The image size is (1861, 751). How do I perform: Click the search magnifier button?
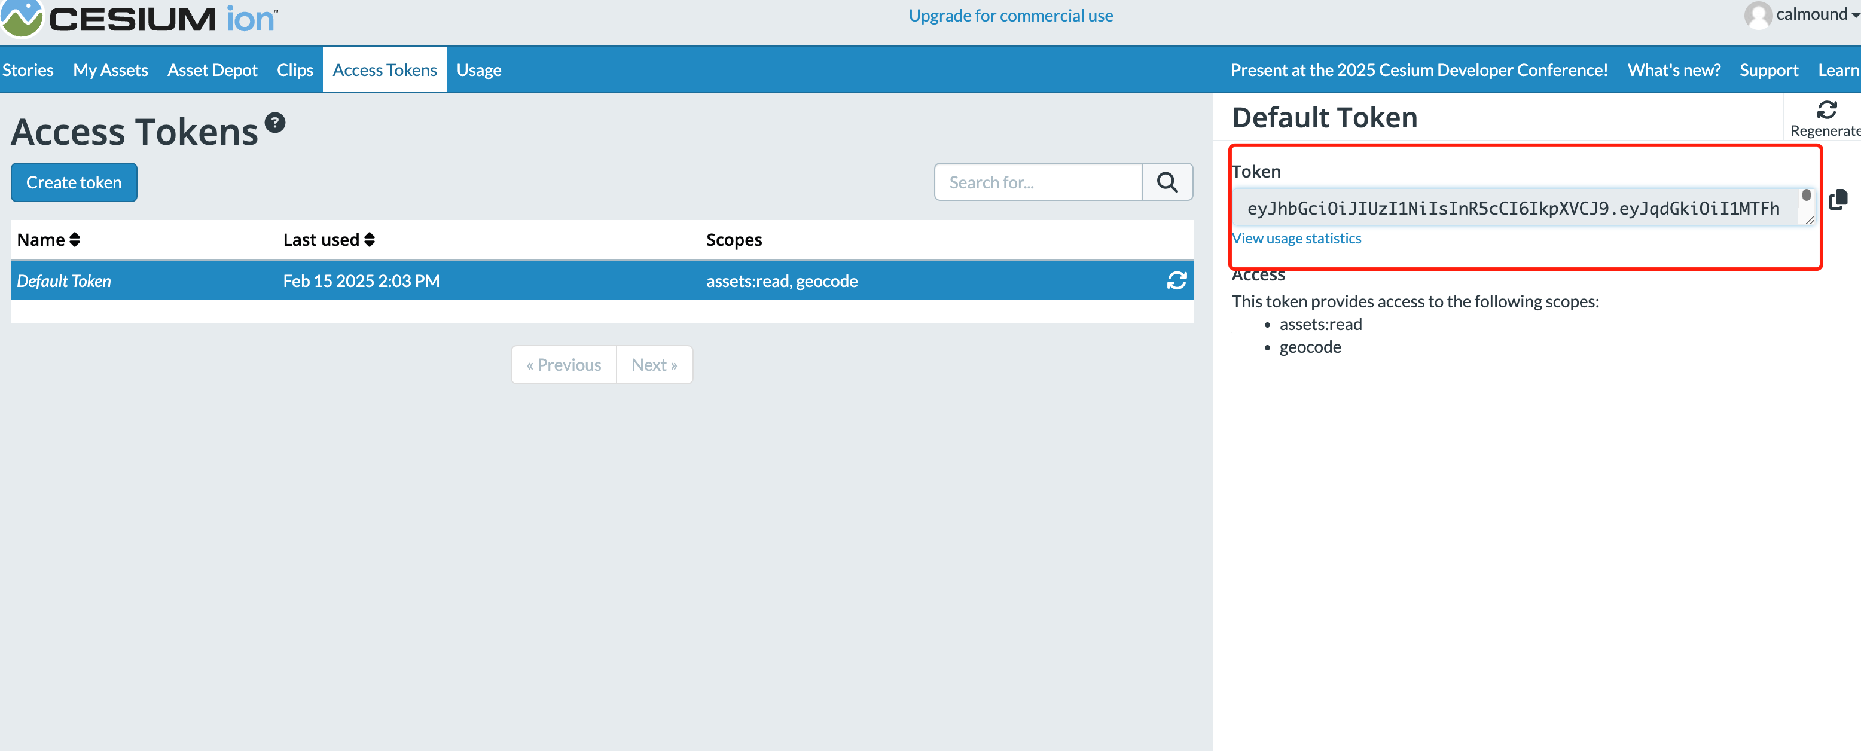1167,182
